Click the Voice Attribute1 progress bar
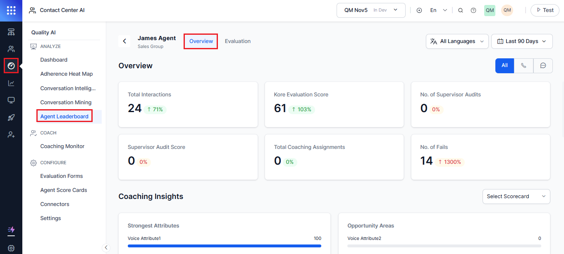This screenshot has height=254, width=564. click(x=225, y=246)
